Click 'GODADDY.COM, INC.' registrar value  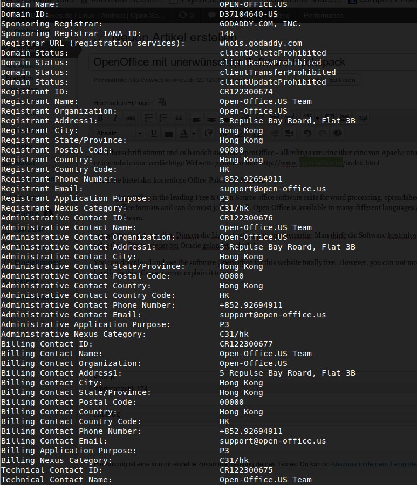point(261,24)
